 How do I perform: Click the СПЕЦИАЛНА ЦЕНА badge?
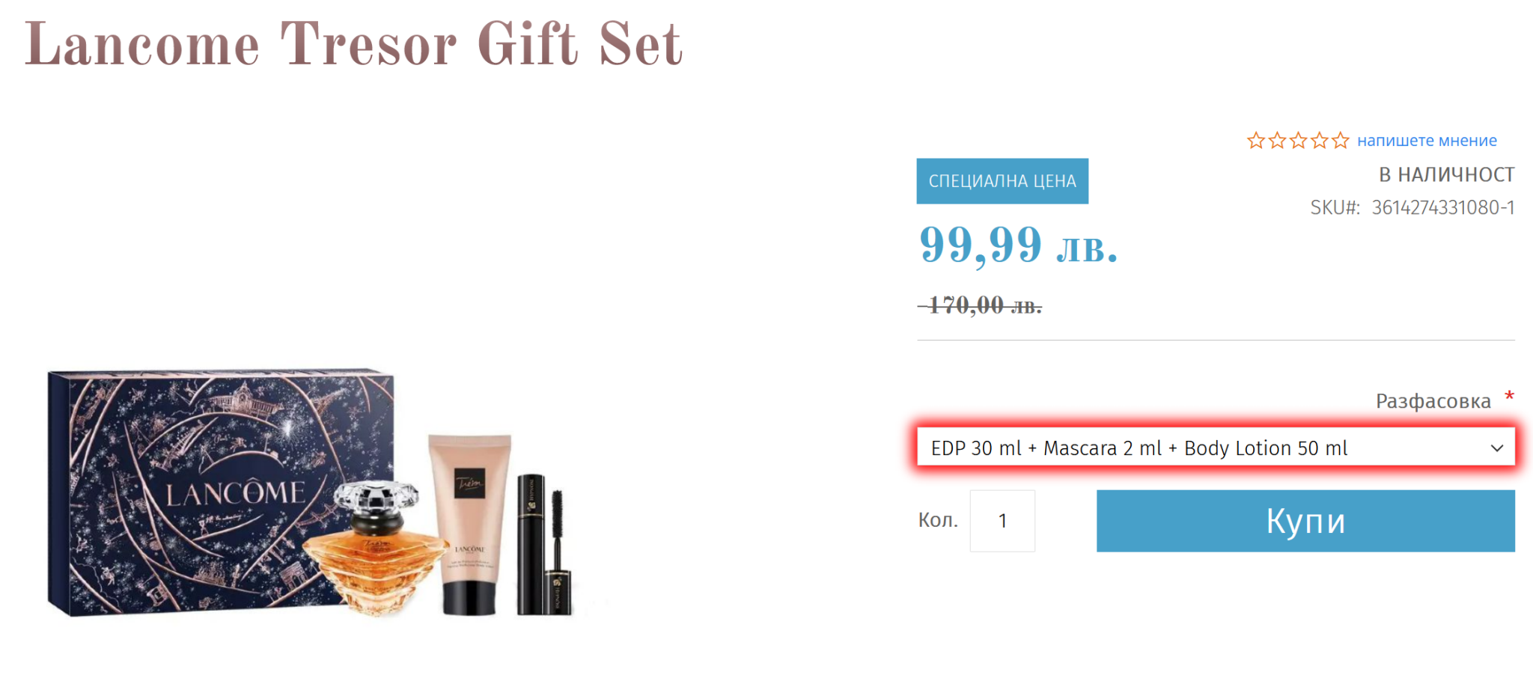pos(1002,181)
